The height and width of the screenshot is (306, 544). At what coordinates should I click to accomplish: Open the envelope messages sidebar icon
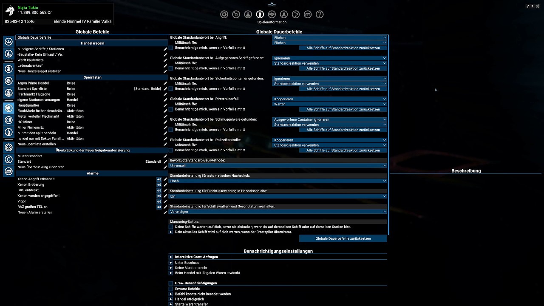tap(8, 147)
